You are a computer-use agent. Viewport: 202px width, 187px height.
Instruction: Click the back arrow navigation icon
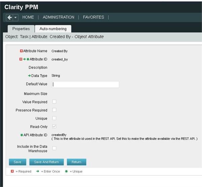9,17
